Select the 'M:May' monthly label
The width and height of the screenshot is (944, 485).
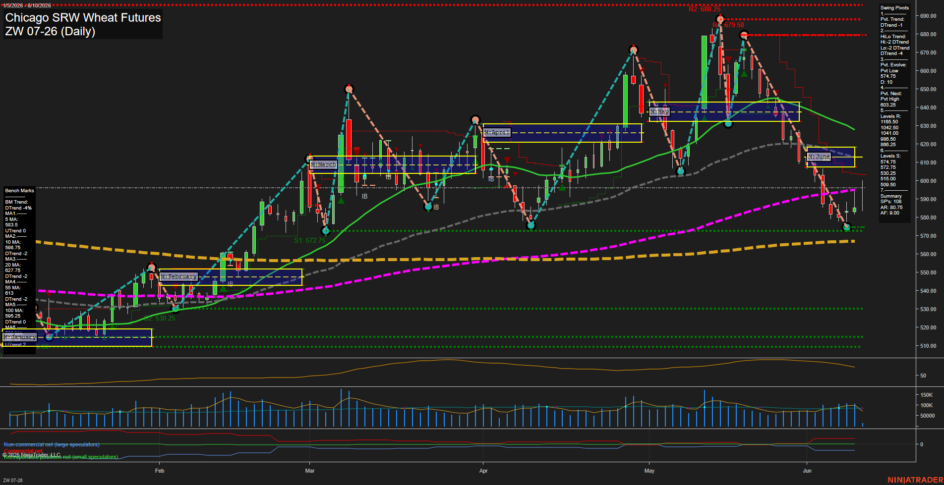[x=659, y=111]
